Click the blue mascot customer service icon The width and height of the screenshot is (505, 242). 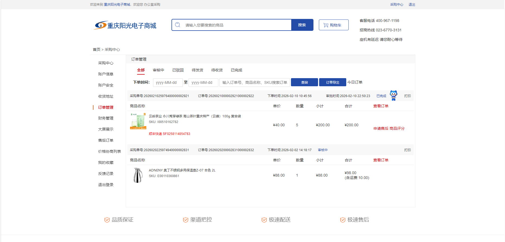coord(393,95)
